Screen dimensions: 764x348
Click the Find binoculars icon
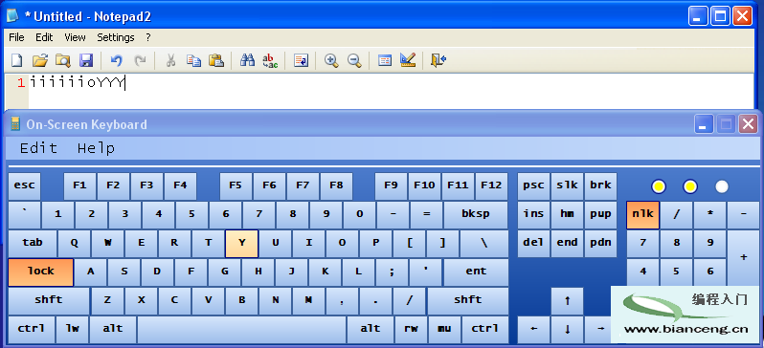coord(248,60)
